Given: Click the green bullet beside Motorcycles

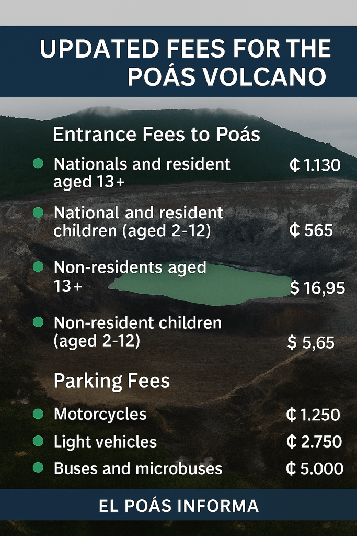Looking at the screenshot, I should pyautogui.click(x=38, y=414).
